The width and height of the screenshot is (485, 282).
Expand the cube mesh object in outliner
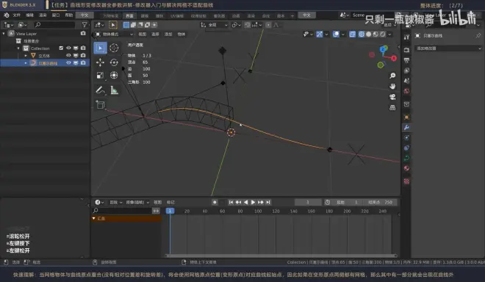[x=26, y=56]
